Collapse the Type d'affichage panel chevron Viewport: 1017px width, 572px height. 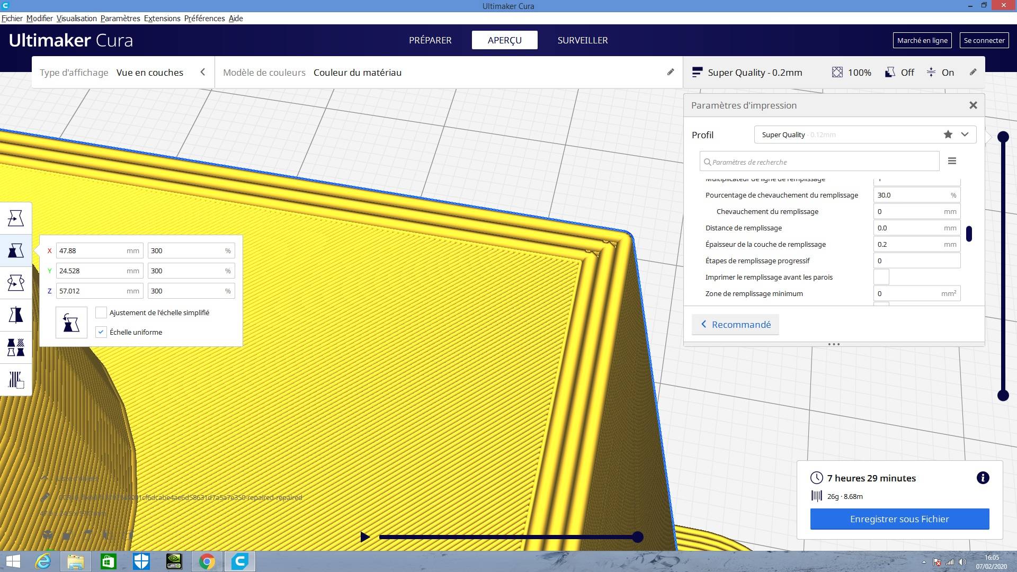pos(202,72)
